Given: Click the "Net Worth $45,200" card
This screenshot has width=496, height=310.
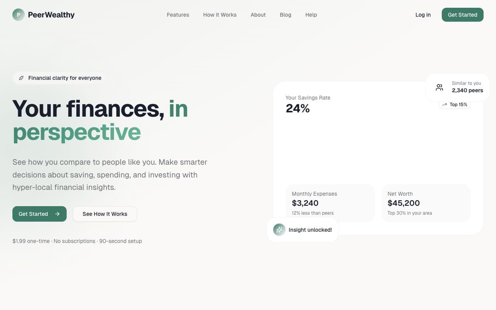Looking at the screenshot, I should tap(426, 203).
